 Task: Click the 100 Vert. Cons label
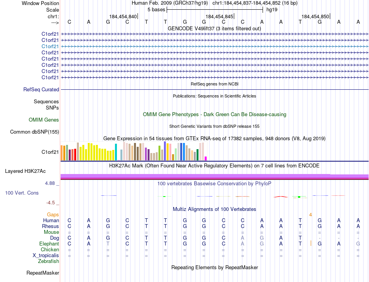(x=22, y=193)
